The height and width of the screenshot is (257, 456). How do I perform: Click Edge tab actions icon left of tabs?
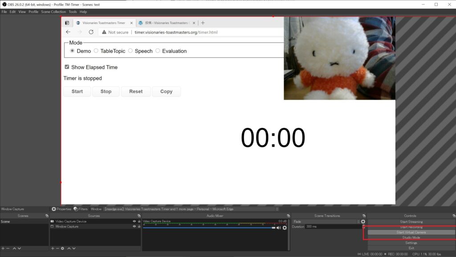pos(67,23)
